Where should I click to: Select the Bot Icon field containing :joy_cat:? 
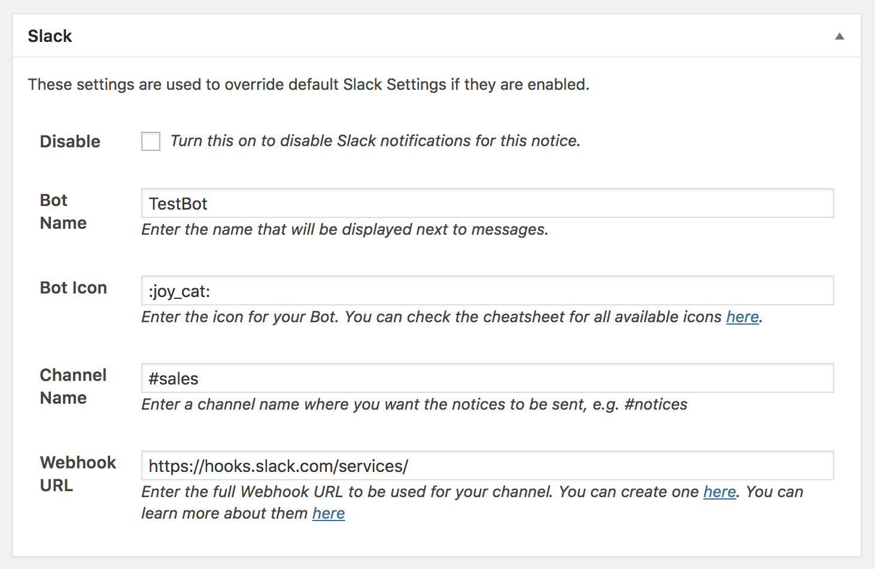[419, 290]
